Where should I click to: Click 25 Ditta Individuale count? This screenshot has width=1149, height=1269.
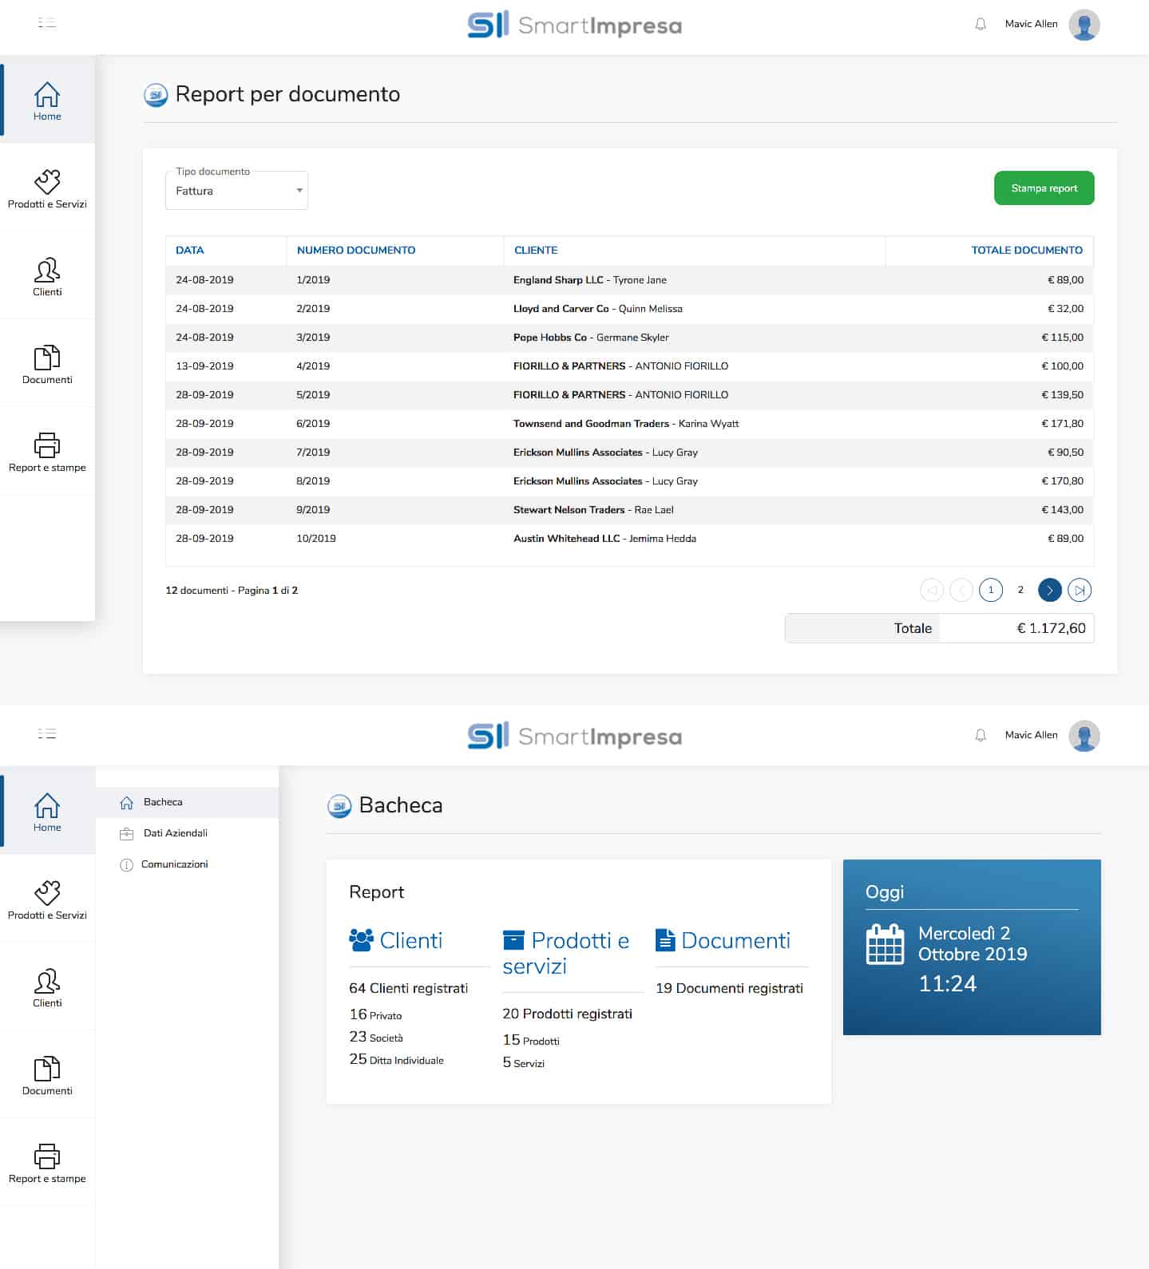pyautogui.click(x=396, y=1059)
